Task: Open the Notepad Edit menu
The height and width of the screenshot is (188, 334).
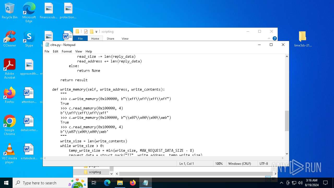Action: [x=56, y=51]
